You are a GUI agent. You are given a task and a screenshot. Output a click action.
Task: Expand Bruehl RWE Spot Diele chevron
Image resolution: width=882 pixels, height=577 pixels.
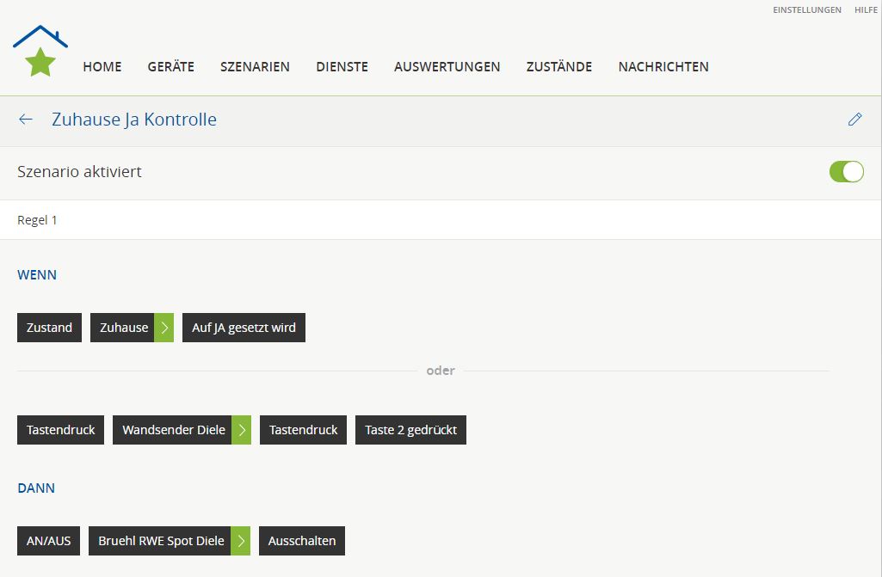click(x=241, y=541)
